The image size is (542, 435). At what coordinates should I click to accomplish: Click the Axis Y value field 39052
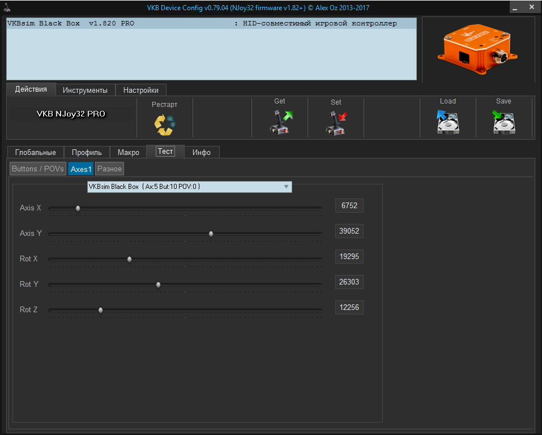tap(349, 231)
